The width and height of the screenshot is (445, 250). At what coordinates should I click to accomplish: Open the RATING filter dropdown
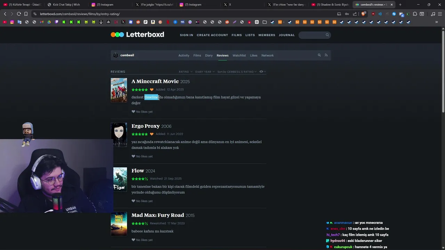pos(185,72)
